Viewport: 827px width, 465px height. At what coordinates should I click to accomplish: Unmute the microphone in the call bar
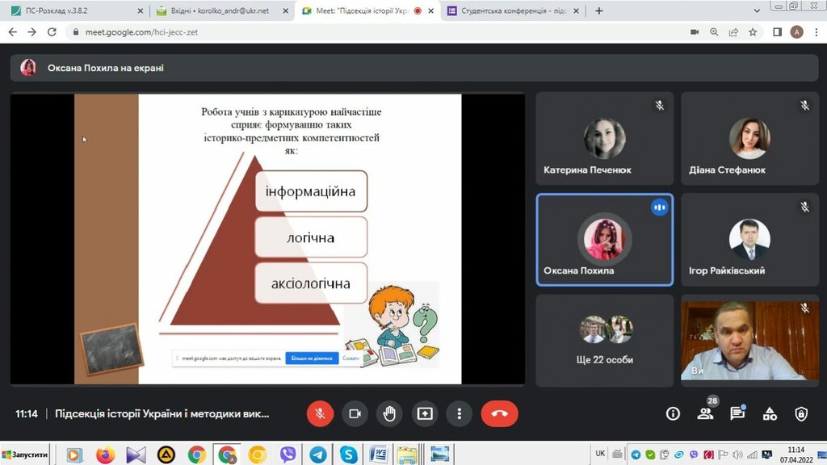(320, 414)
